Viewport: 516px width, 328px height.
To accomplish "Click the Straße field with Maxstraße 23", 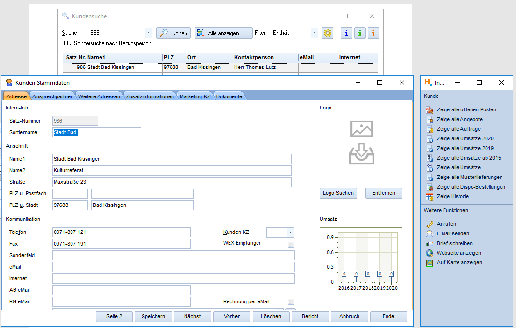I will (x=172, y=182).
